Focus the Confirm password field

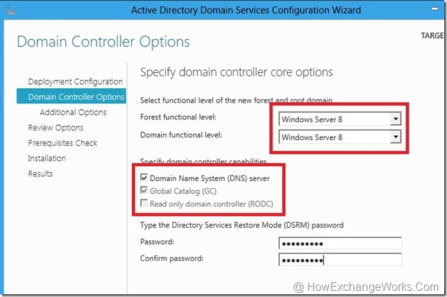pos(339,260)
